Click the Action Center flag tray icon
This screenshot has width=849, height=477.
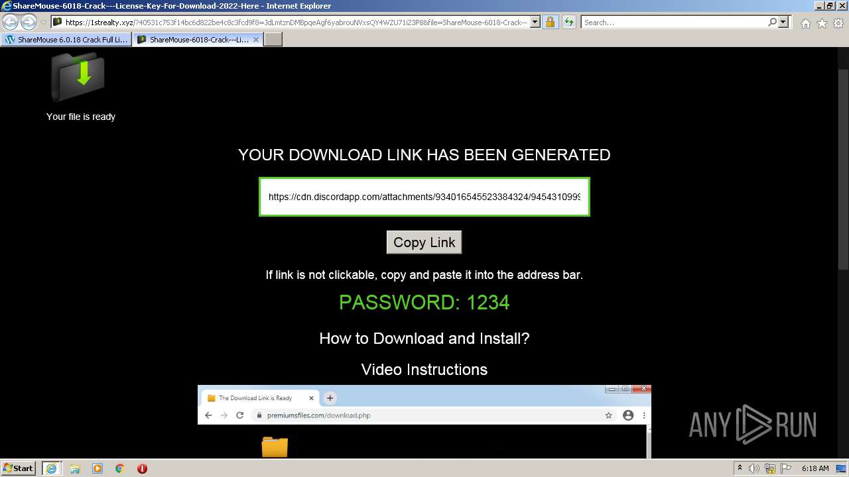[785, 468]
